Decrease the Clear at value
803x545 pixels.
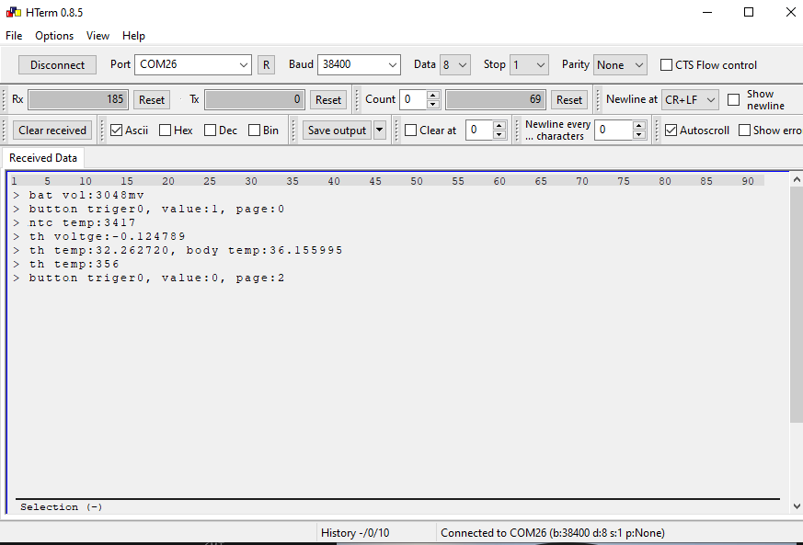pos(499,135)
